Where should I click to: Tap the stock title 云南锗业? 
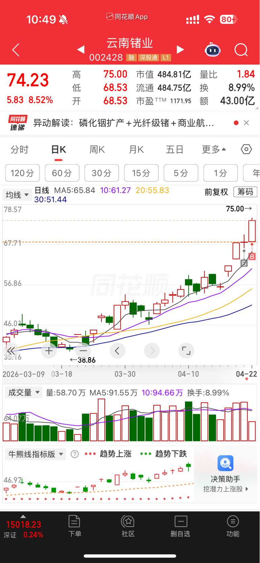130,43
